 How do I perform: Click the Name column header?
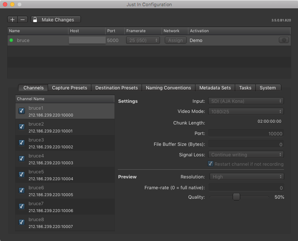(38, 31)
